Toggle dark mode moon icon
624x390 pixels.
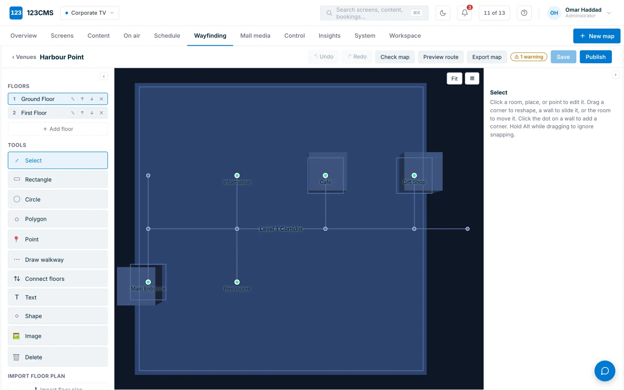click(443, 13)
